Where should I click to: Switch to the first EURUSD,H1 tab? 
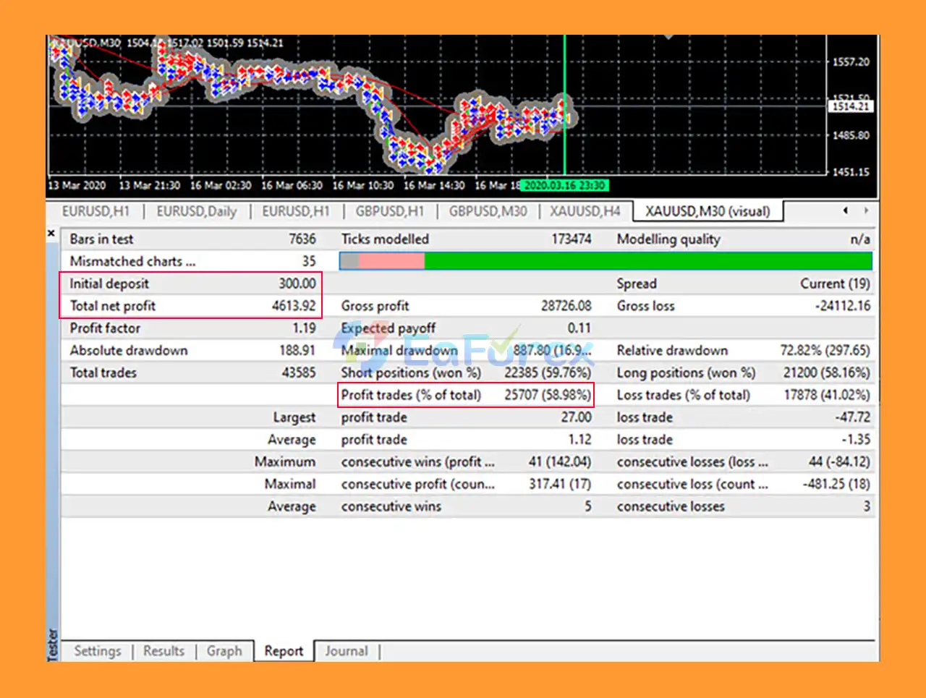(96, 210)
